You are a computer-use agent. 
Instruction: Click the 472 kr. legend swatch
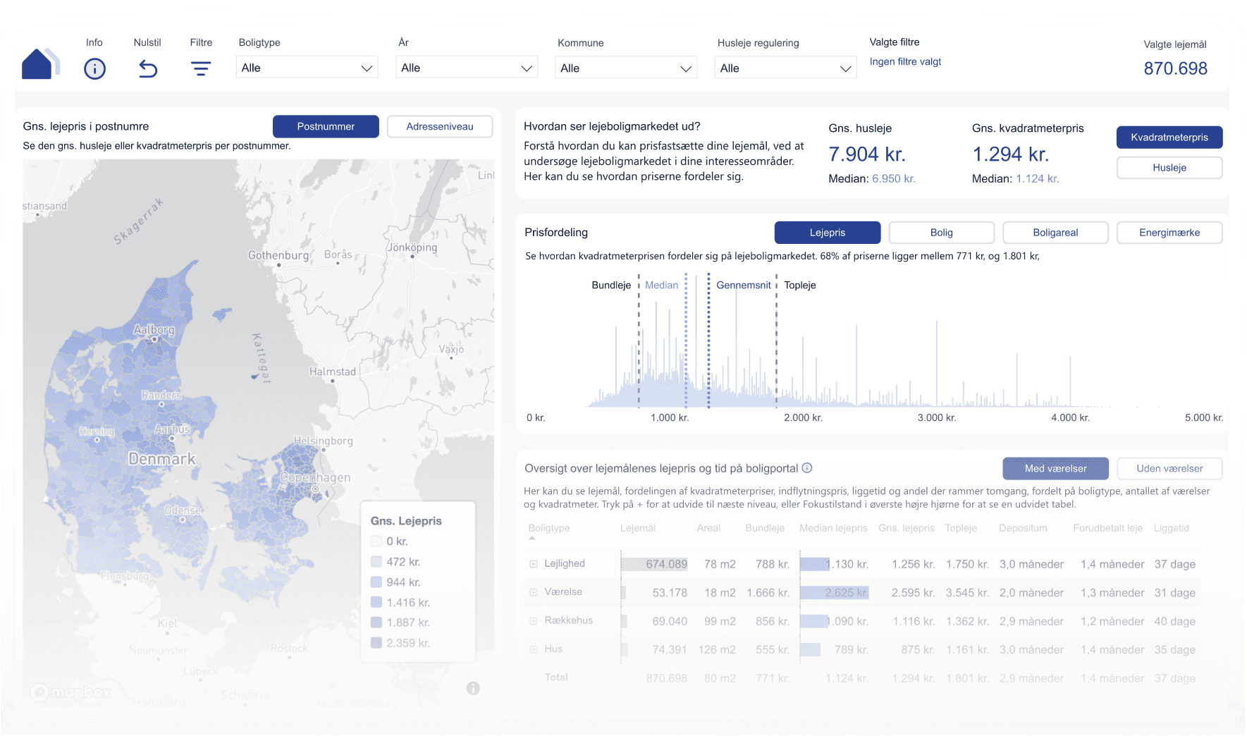coord(376,562)
